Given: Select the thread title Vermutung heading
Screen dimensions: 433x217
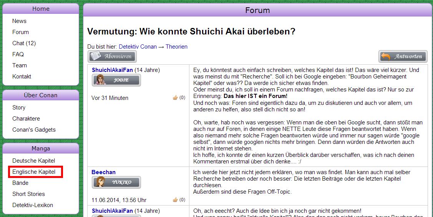Looking at the screenshot, I should (191, 32).
